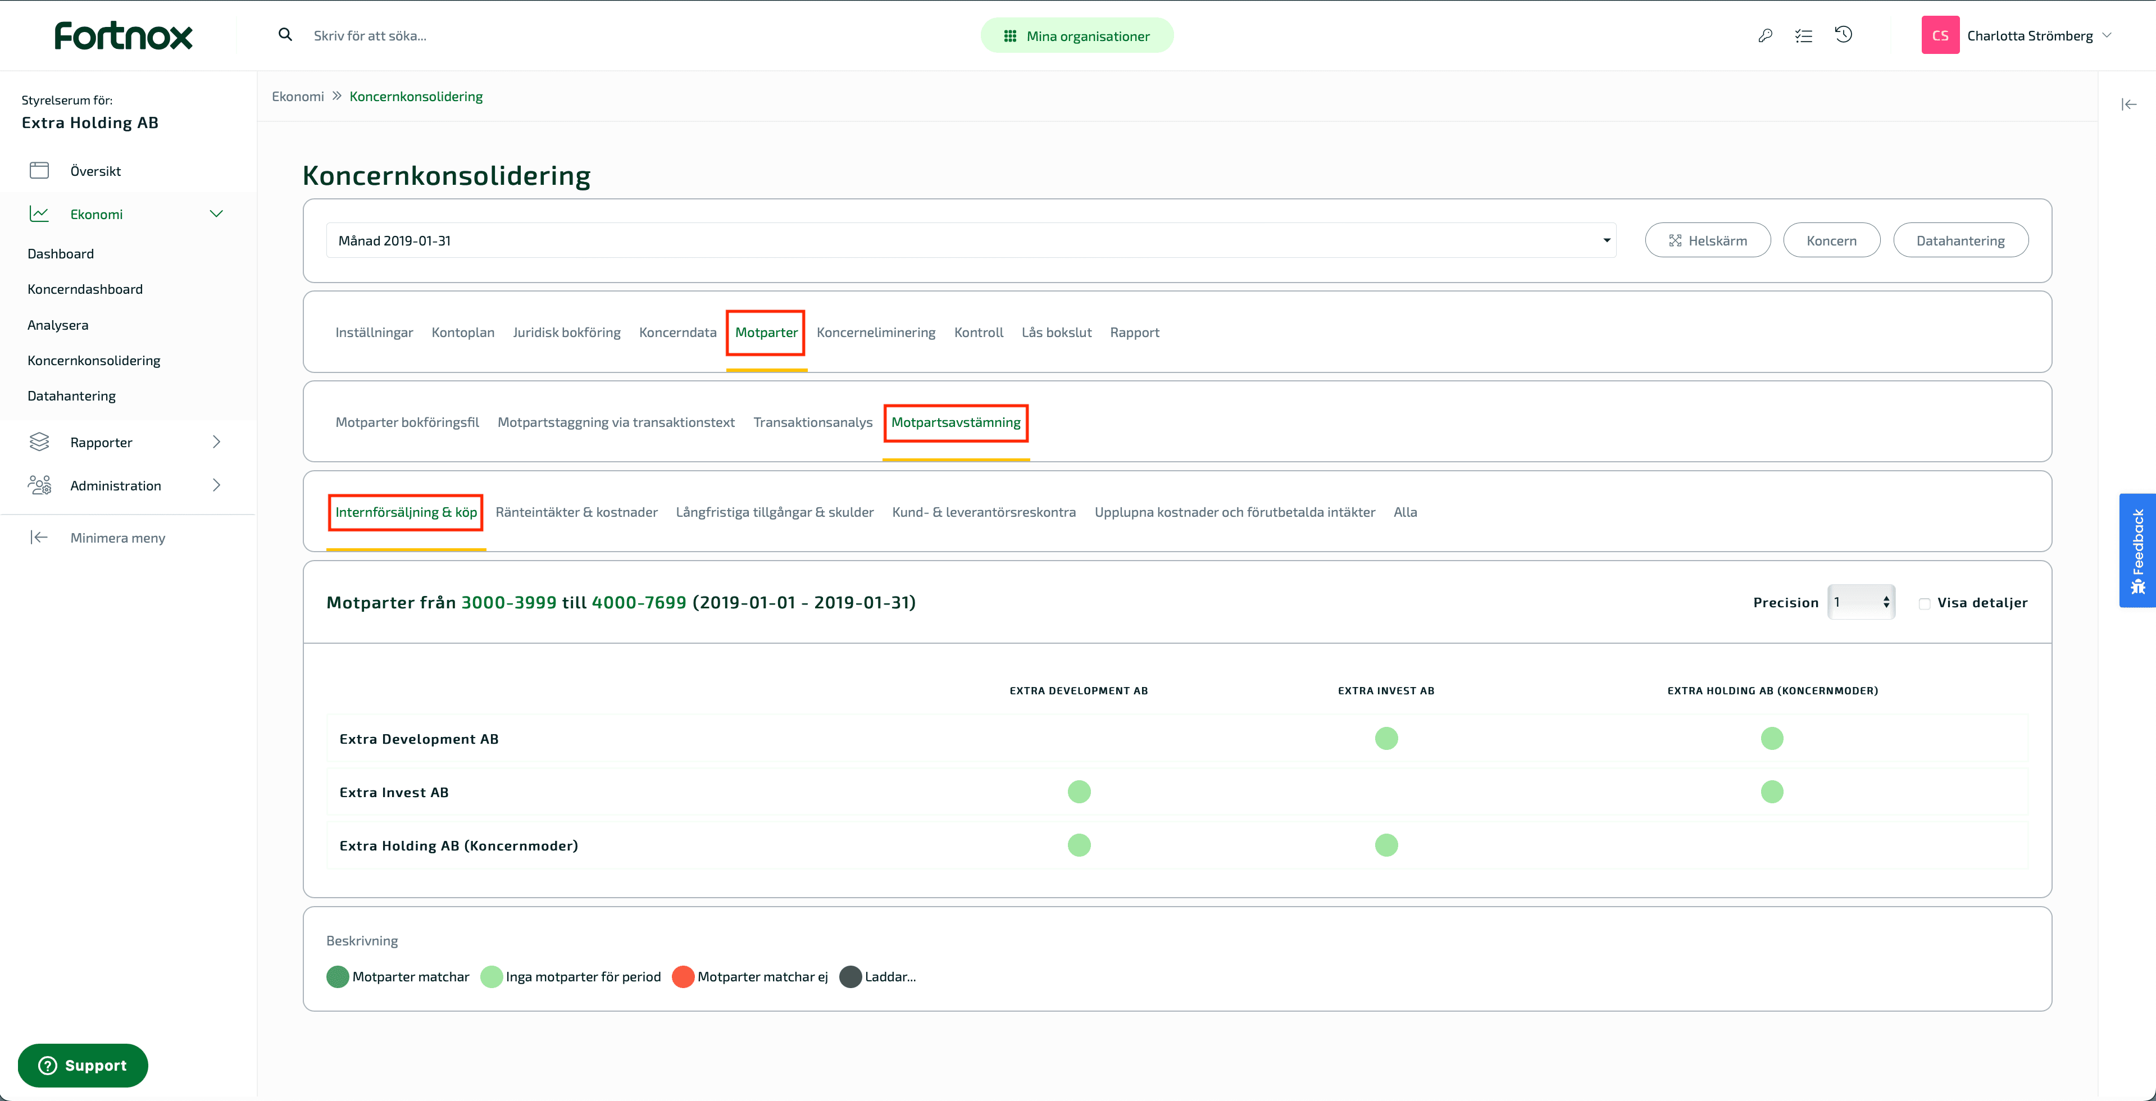Open Kund- & leverantörsreskontra tab
The width and height of the screenshot is (2156, 1101).
tap(984, 512)
